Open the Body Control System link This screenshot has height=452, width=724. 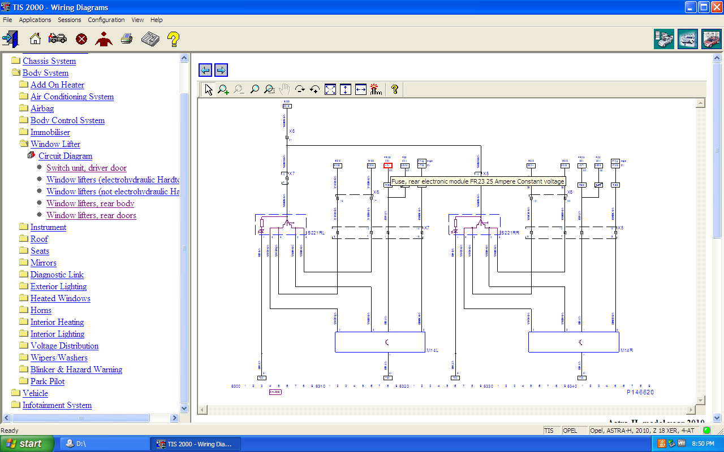[x=67, y=120]
